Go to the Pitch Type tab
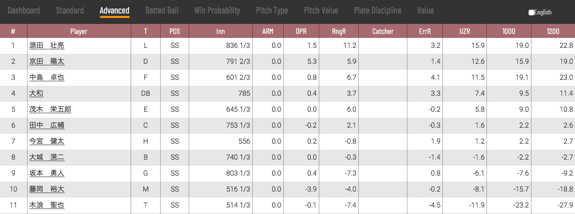Screen dimensions: 575x214 (x=272, y=10)
